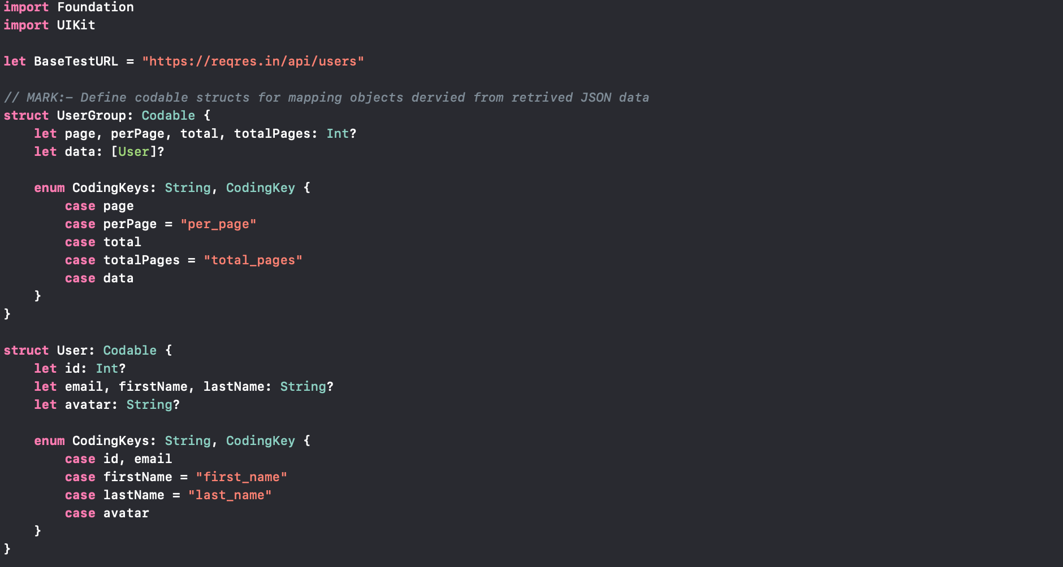Click the Codable type after UserGroup
Image resolution: width=1063 pixels, height=567 pixels.
(168, 115)
